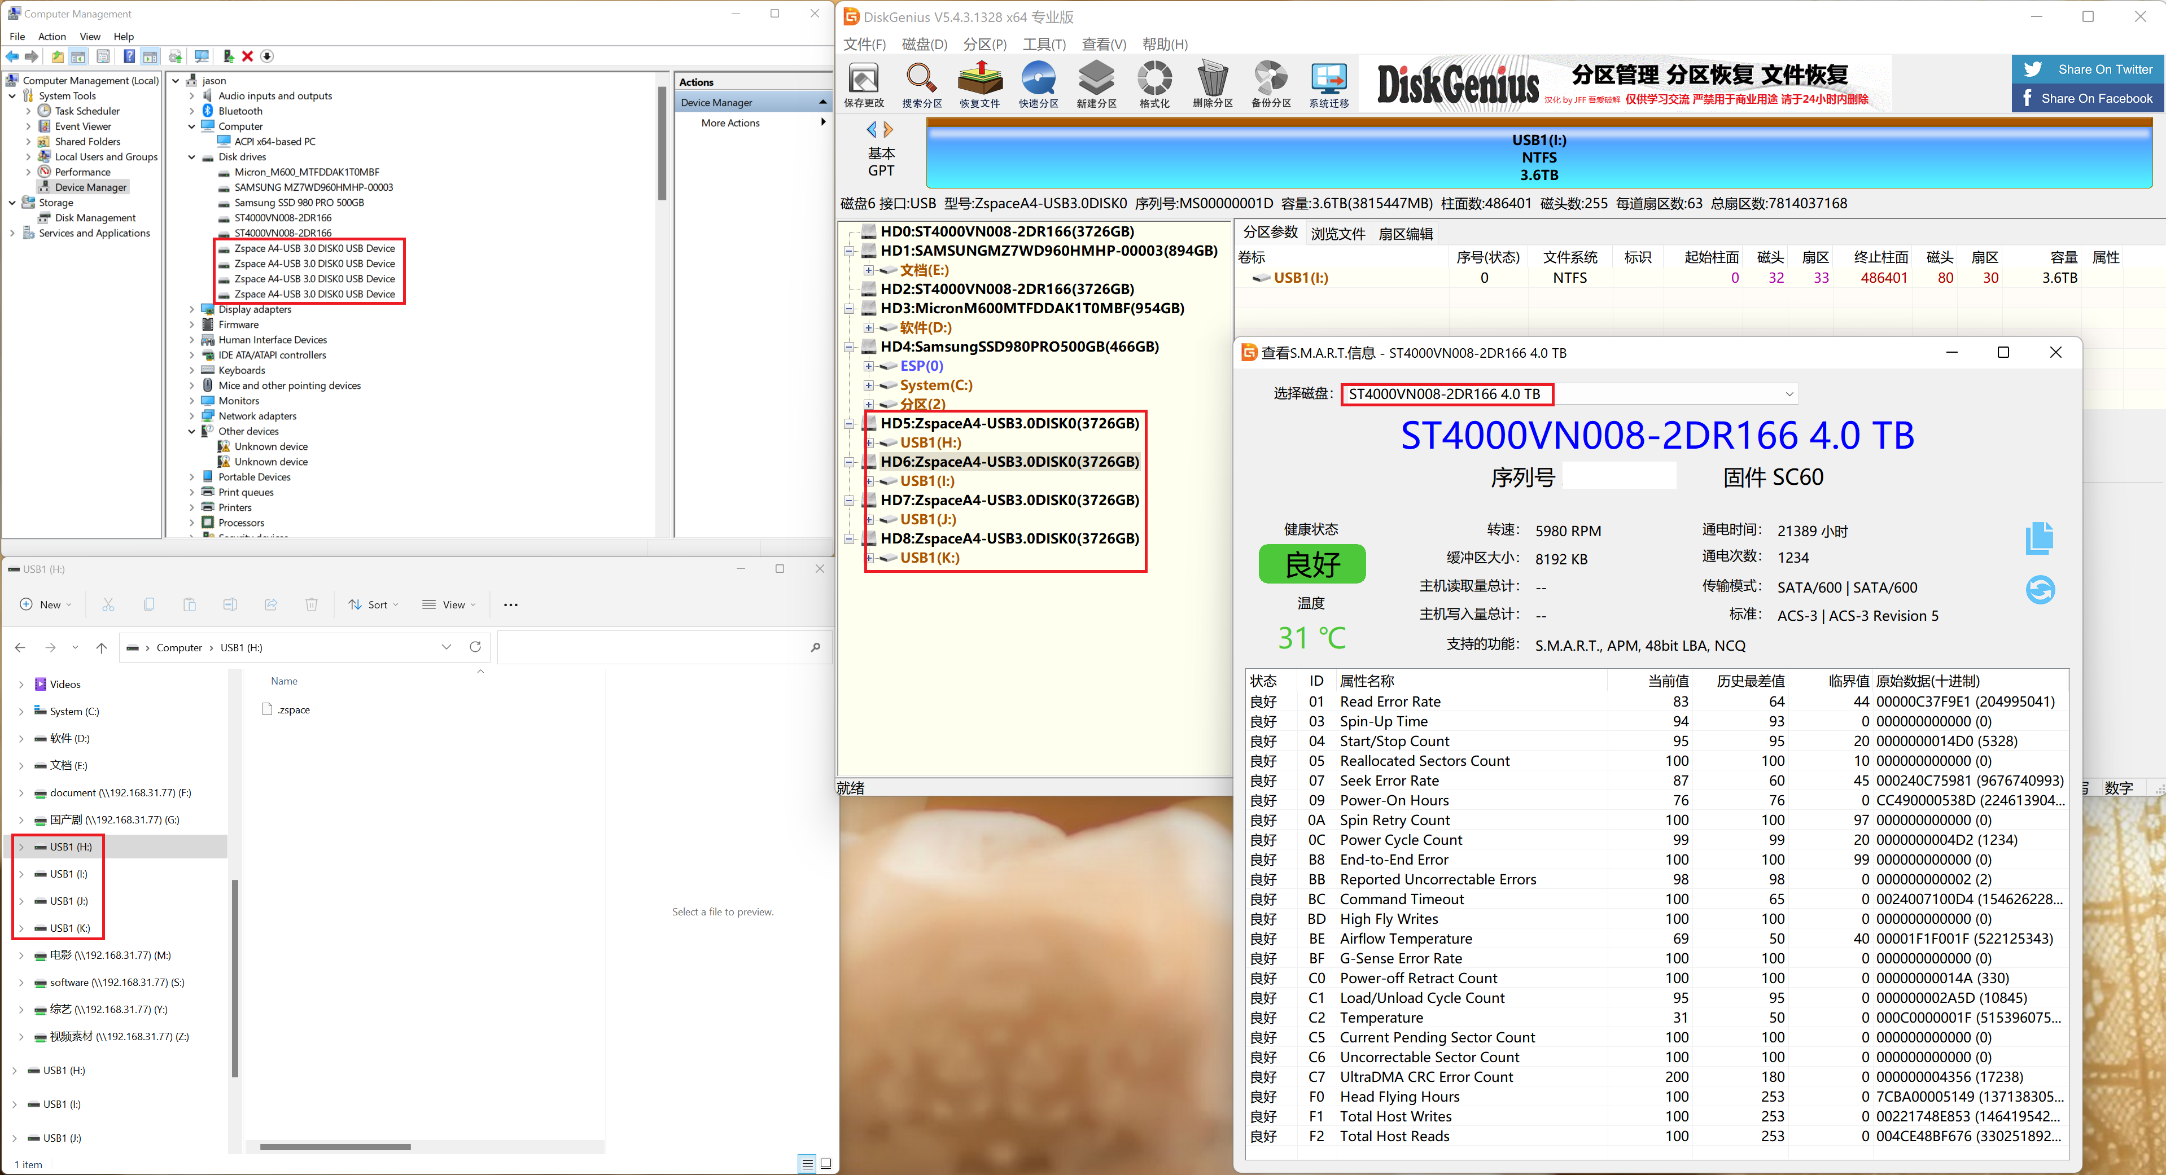Image resolution: width=2166 pixels, height=1175 pixels.
Task: Expand USB1 (I:) in Explorer navigation pane
Action: tap(21, 874)
